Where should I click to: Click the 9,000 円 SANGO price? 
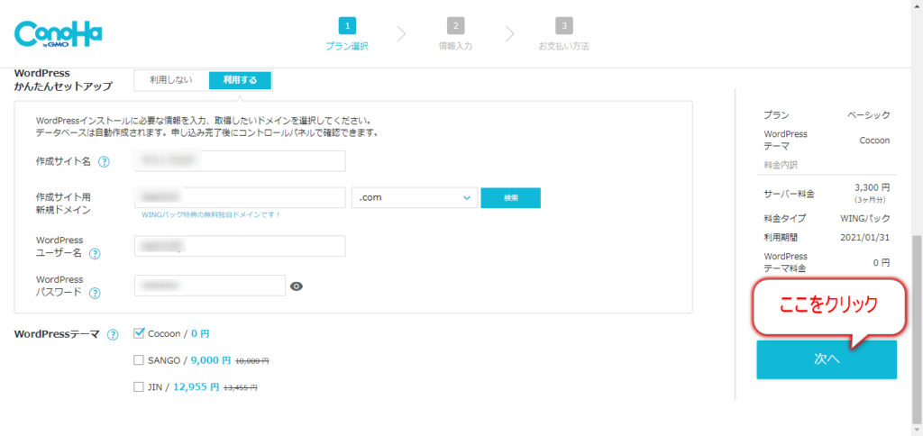click(211, 360)
